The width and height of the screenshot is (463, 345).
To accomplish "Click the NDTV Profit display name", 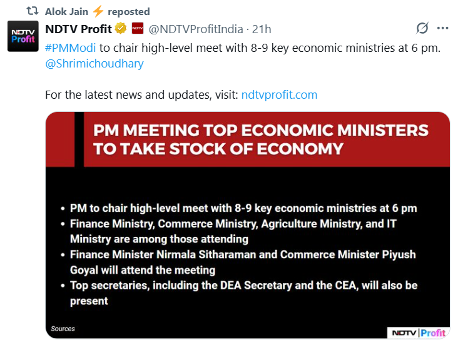I will click(x=78, y=29).
